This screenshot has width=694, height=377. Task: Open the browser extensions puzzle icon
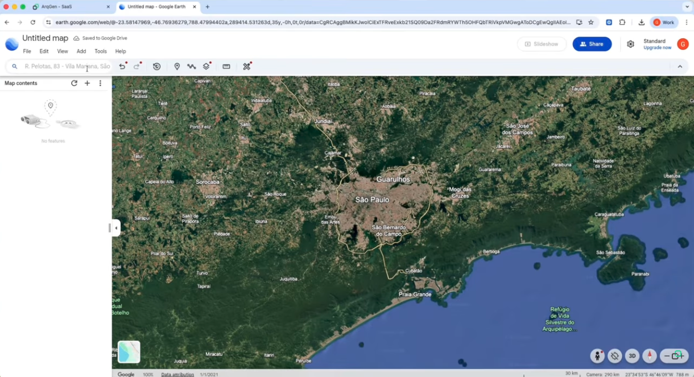[622, 22]
